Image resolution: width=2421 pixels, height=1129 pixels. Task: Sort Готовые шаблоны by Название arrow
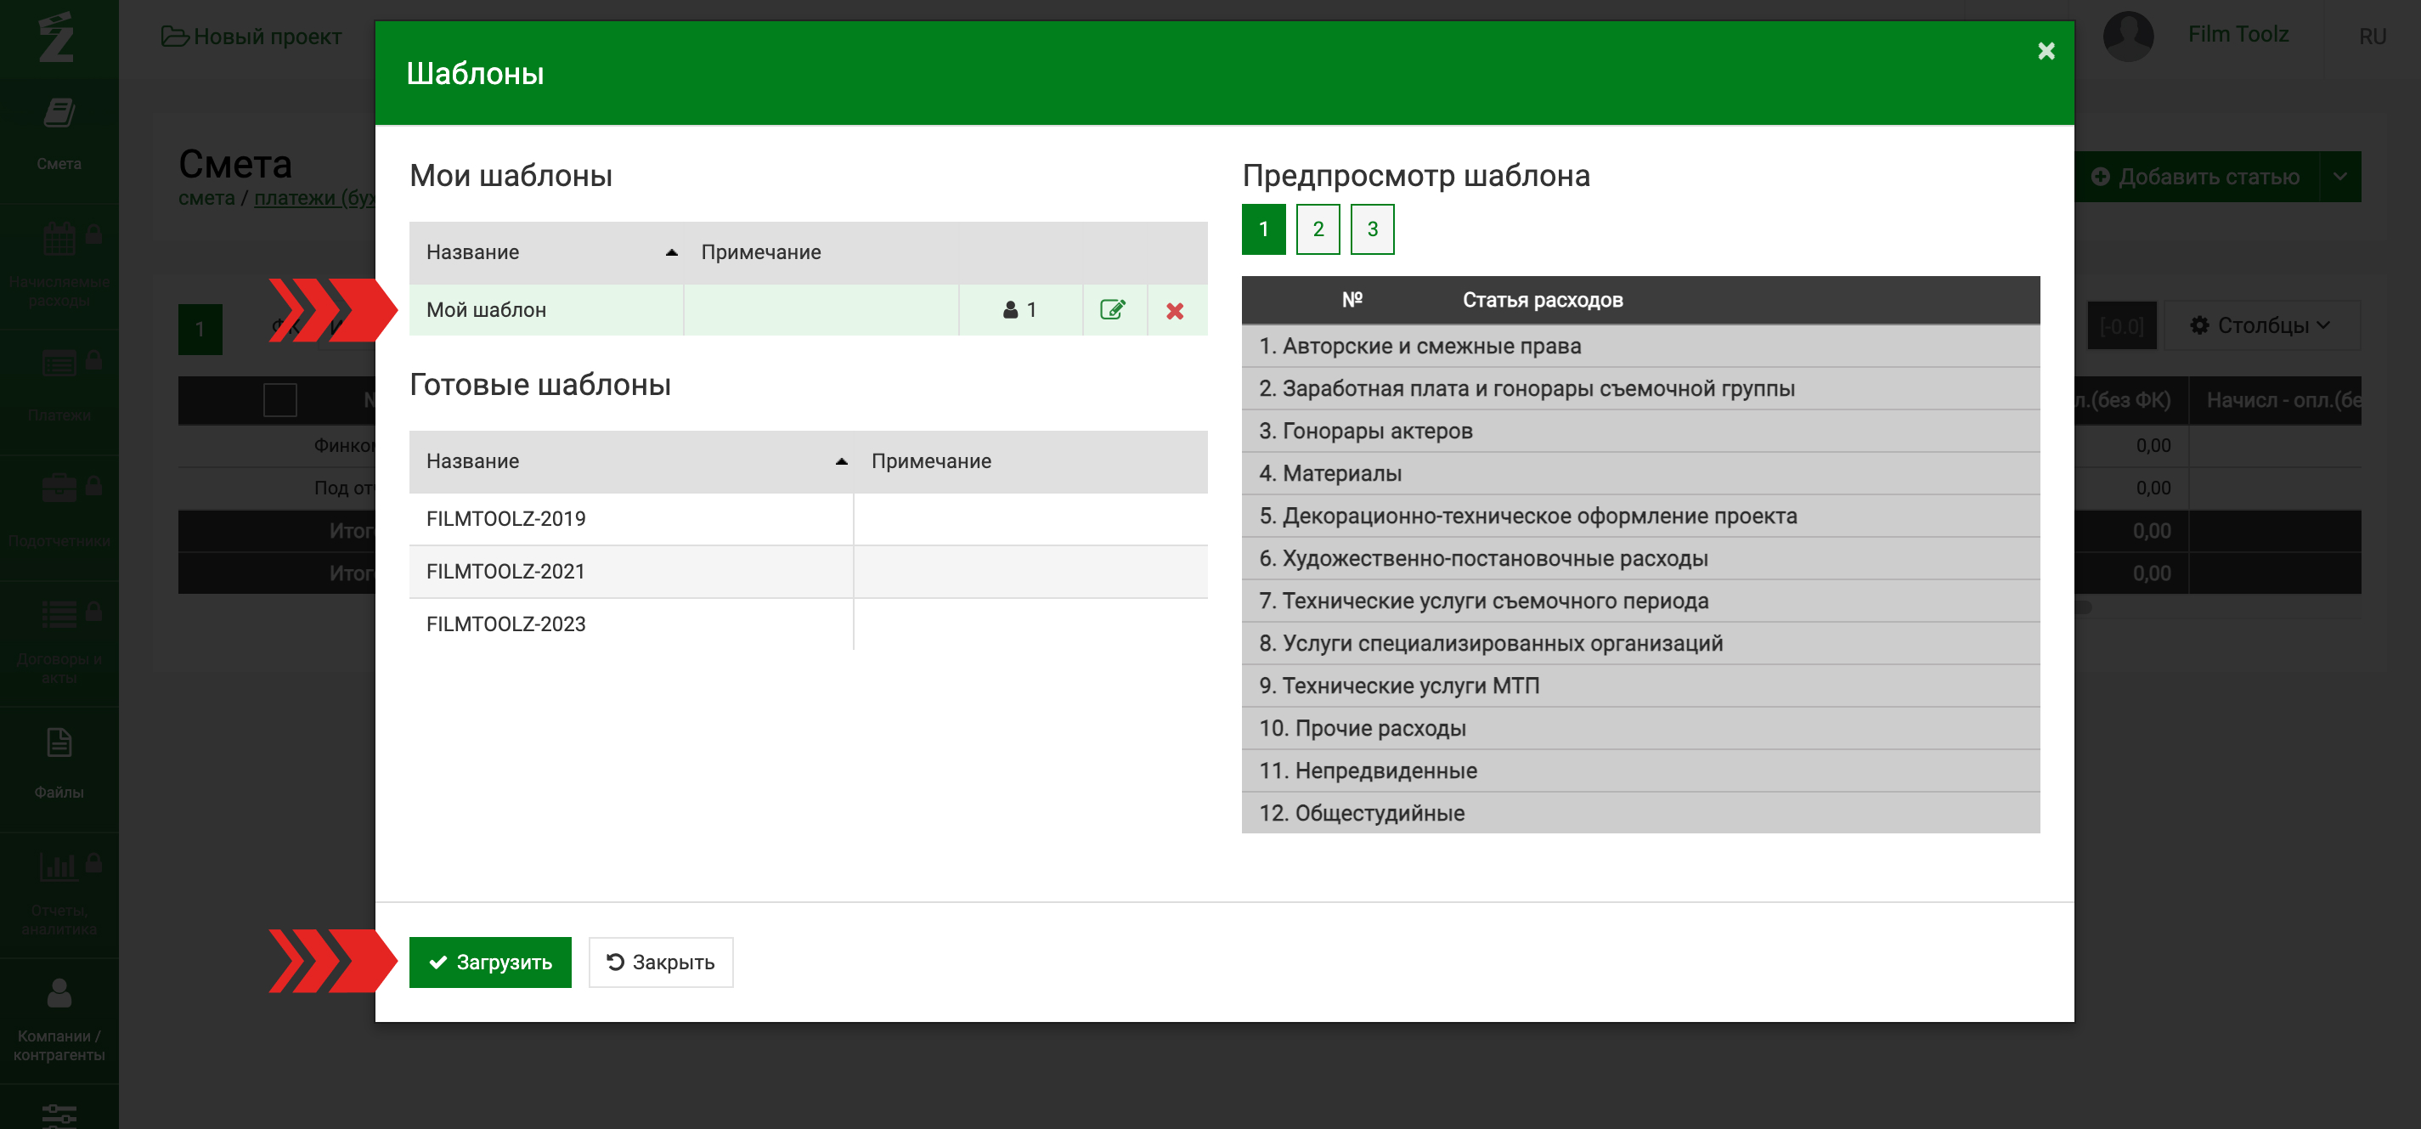841,460
